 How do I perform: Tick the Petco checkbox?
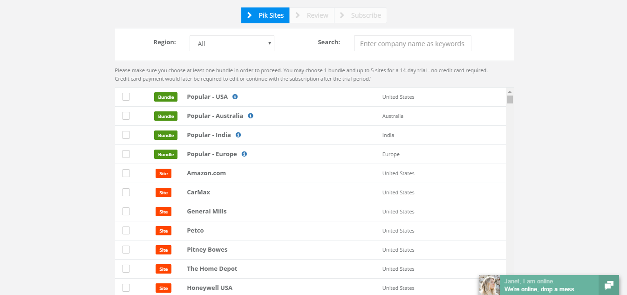coord(126,230)
